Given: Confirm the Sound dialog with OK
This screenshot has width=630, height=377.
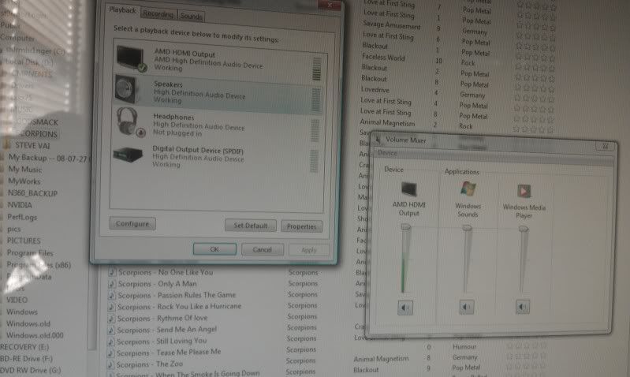Looking at the screenshot, I should point(214,249).
